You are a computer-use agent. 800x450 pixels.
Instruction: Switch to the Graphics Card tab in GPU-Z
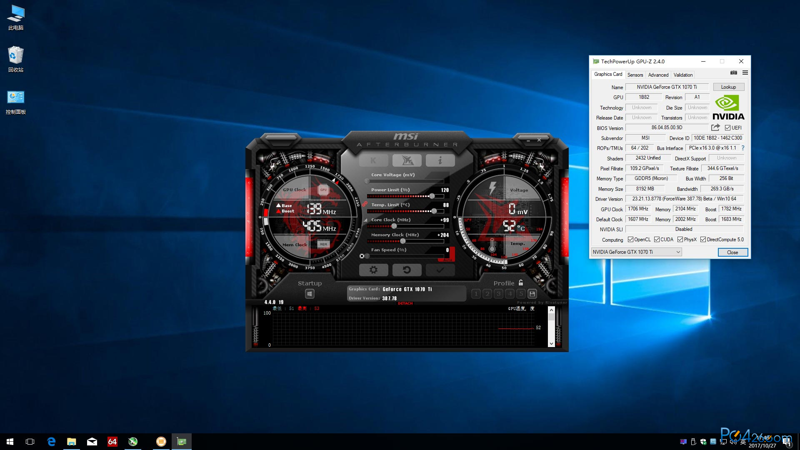608,74
